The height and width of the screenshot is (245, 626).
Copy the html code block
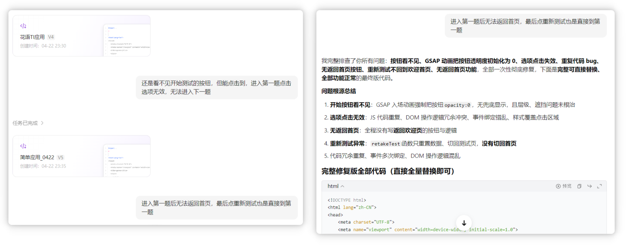pos(579,186)
